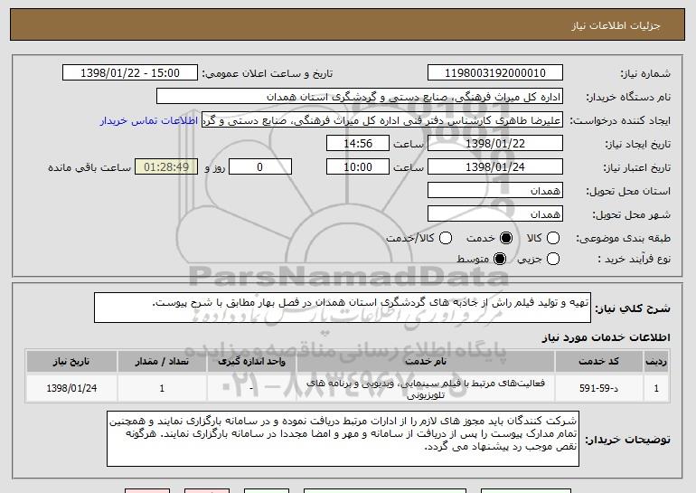Click the کد خدمت column header
Viewport: 696px width, 493px height.
pos(598,362)
